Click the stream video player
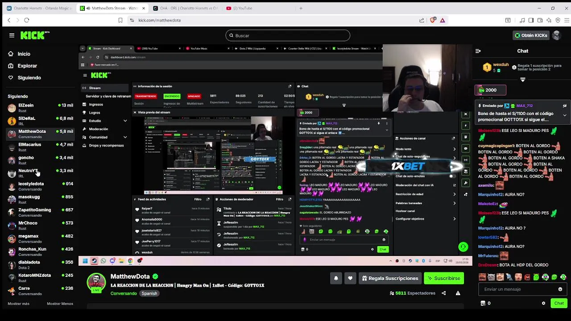The image size is (571, 321). (276, 156)
